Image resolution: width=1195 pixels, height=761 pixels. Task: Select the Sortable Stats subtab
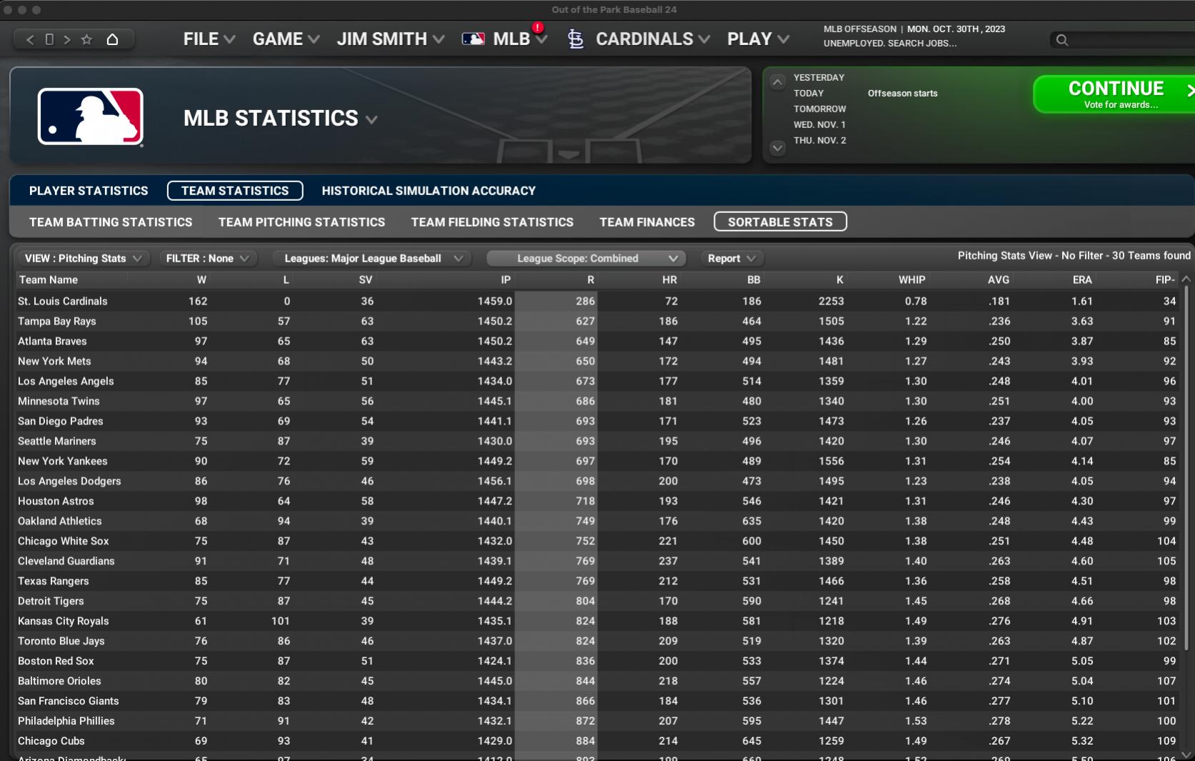coord(780,222)
